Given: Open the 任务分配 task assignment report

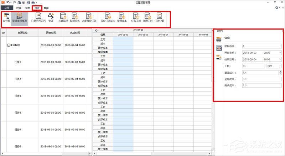Looking at the screenshot, I should click(x=159, y=18).
